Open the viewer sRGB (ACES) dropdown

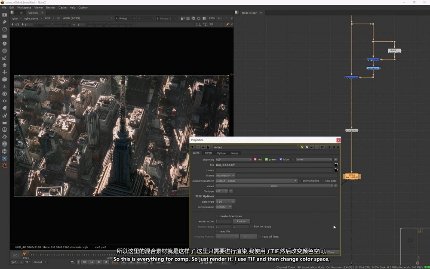87,19
